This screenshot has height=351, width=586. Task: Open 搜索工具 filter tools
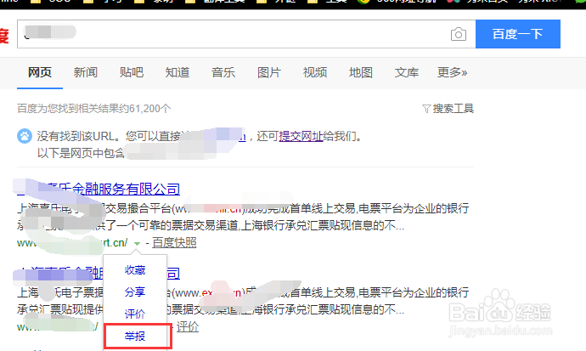point(453,109)
